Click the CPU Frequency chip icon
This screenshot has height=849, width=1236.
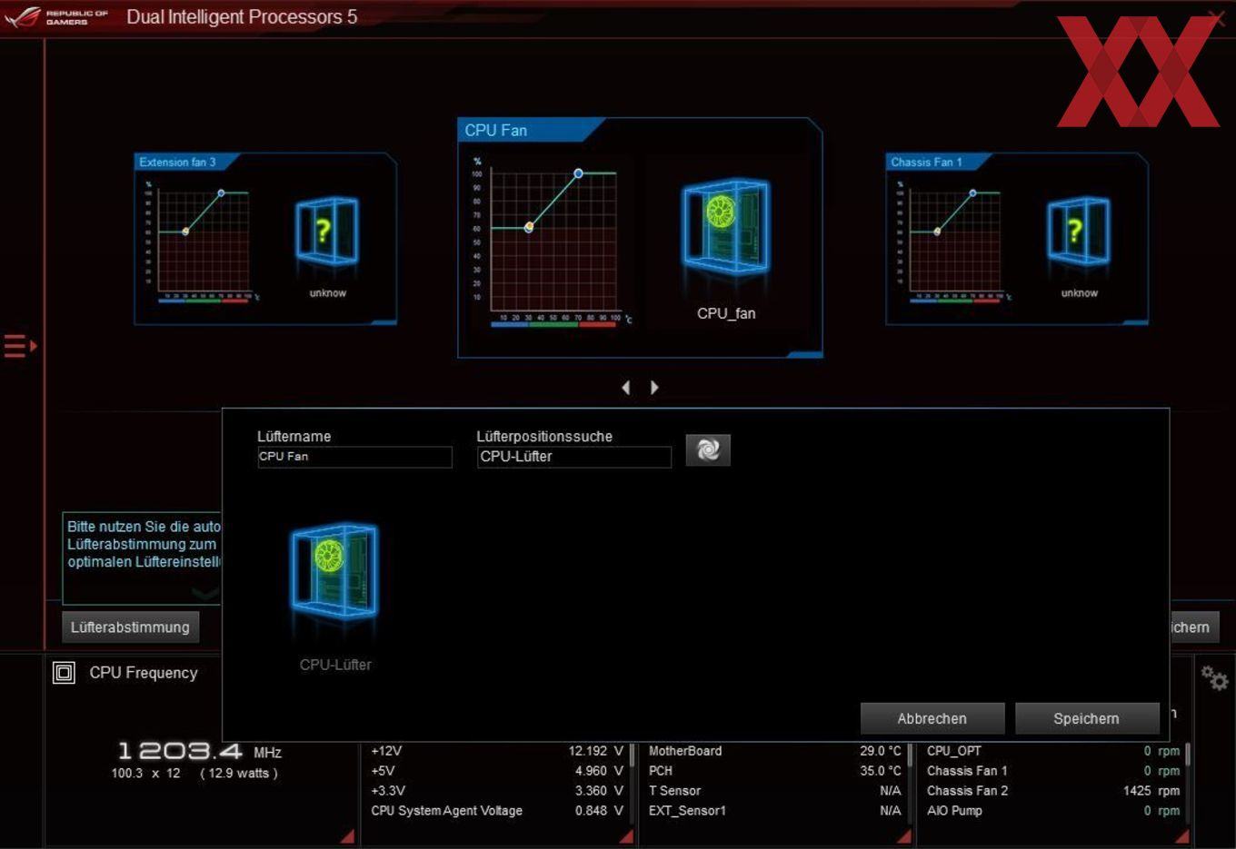pyautogui.click(x=64, y=673)
